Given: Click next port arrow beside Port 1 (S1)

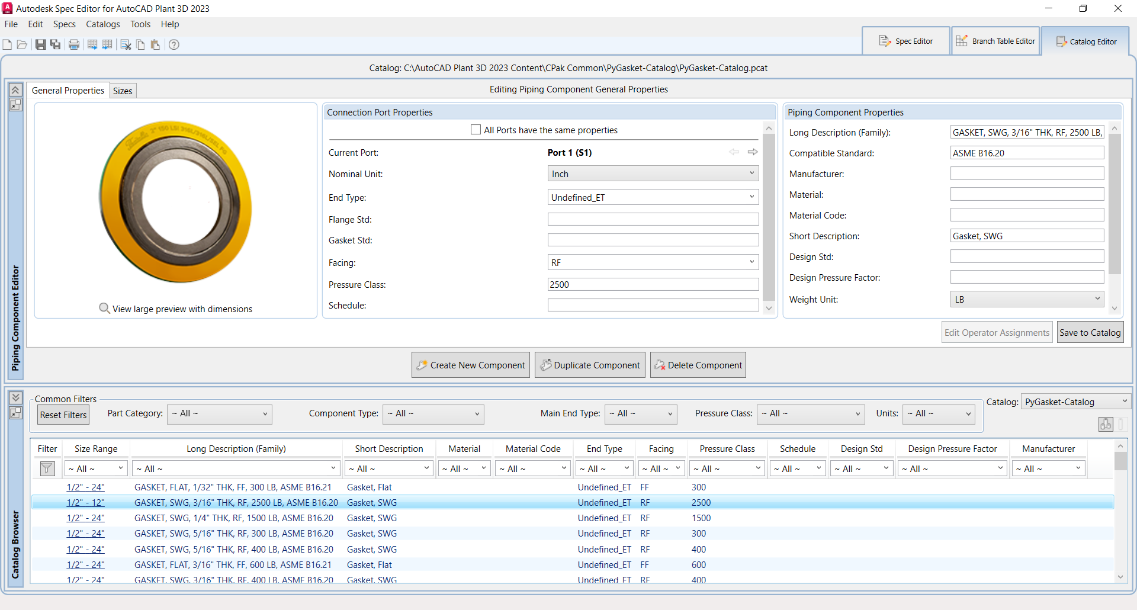Looking at the screenshot, I should 753,152.
